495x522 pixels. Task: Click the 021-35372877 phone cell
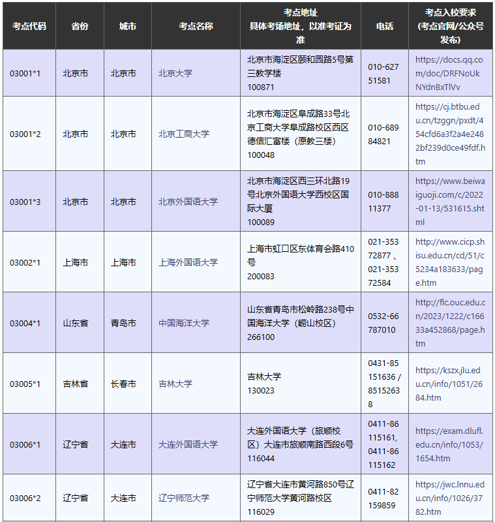pyautogui.click(x=385, y=262)
